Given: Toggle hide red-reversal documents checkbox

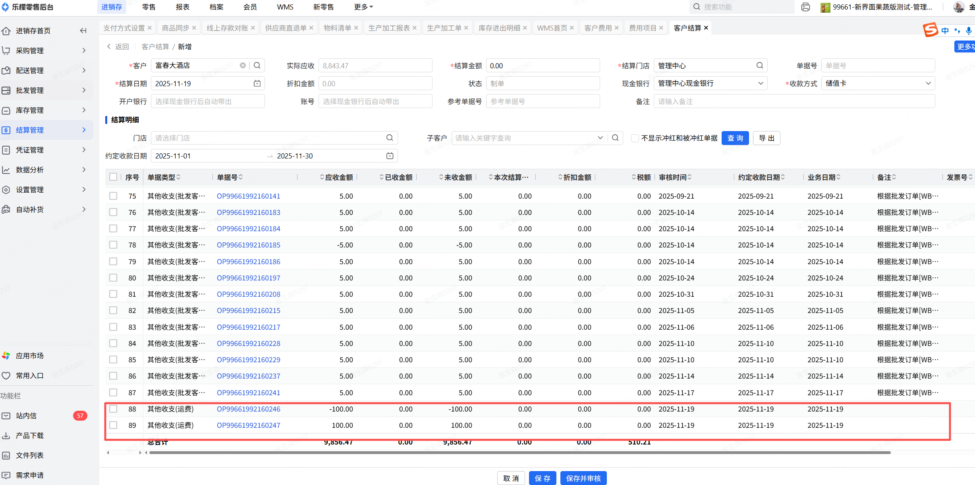Looking at the screenshot, I should [x=635, y=138].
